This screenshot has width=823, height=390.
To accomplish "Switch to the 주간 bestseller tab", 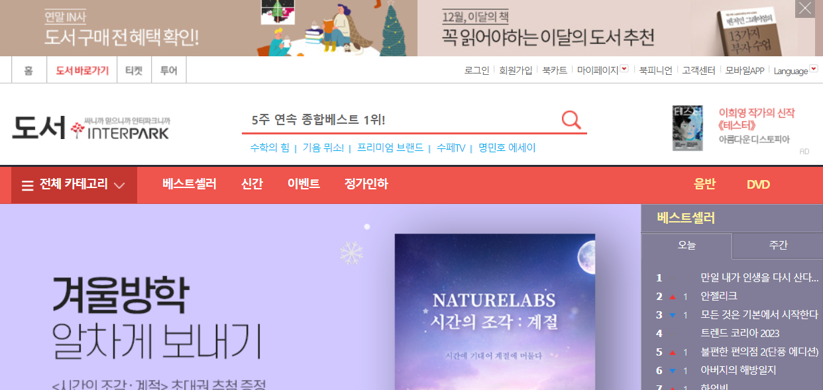I will (778, 245).
